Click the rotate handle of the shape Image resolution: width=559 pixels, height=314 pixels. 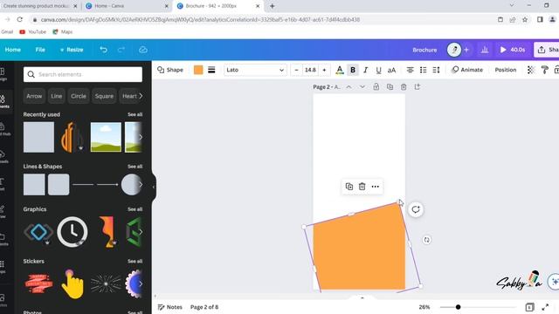[426, 240]
